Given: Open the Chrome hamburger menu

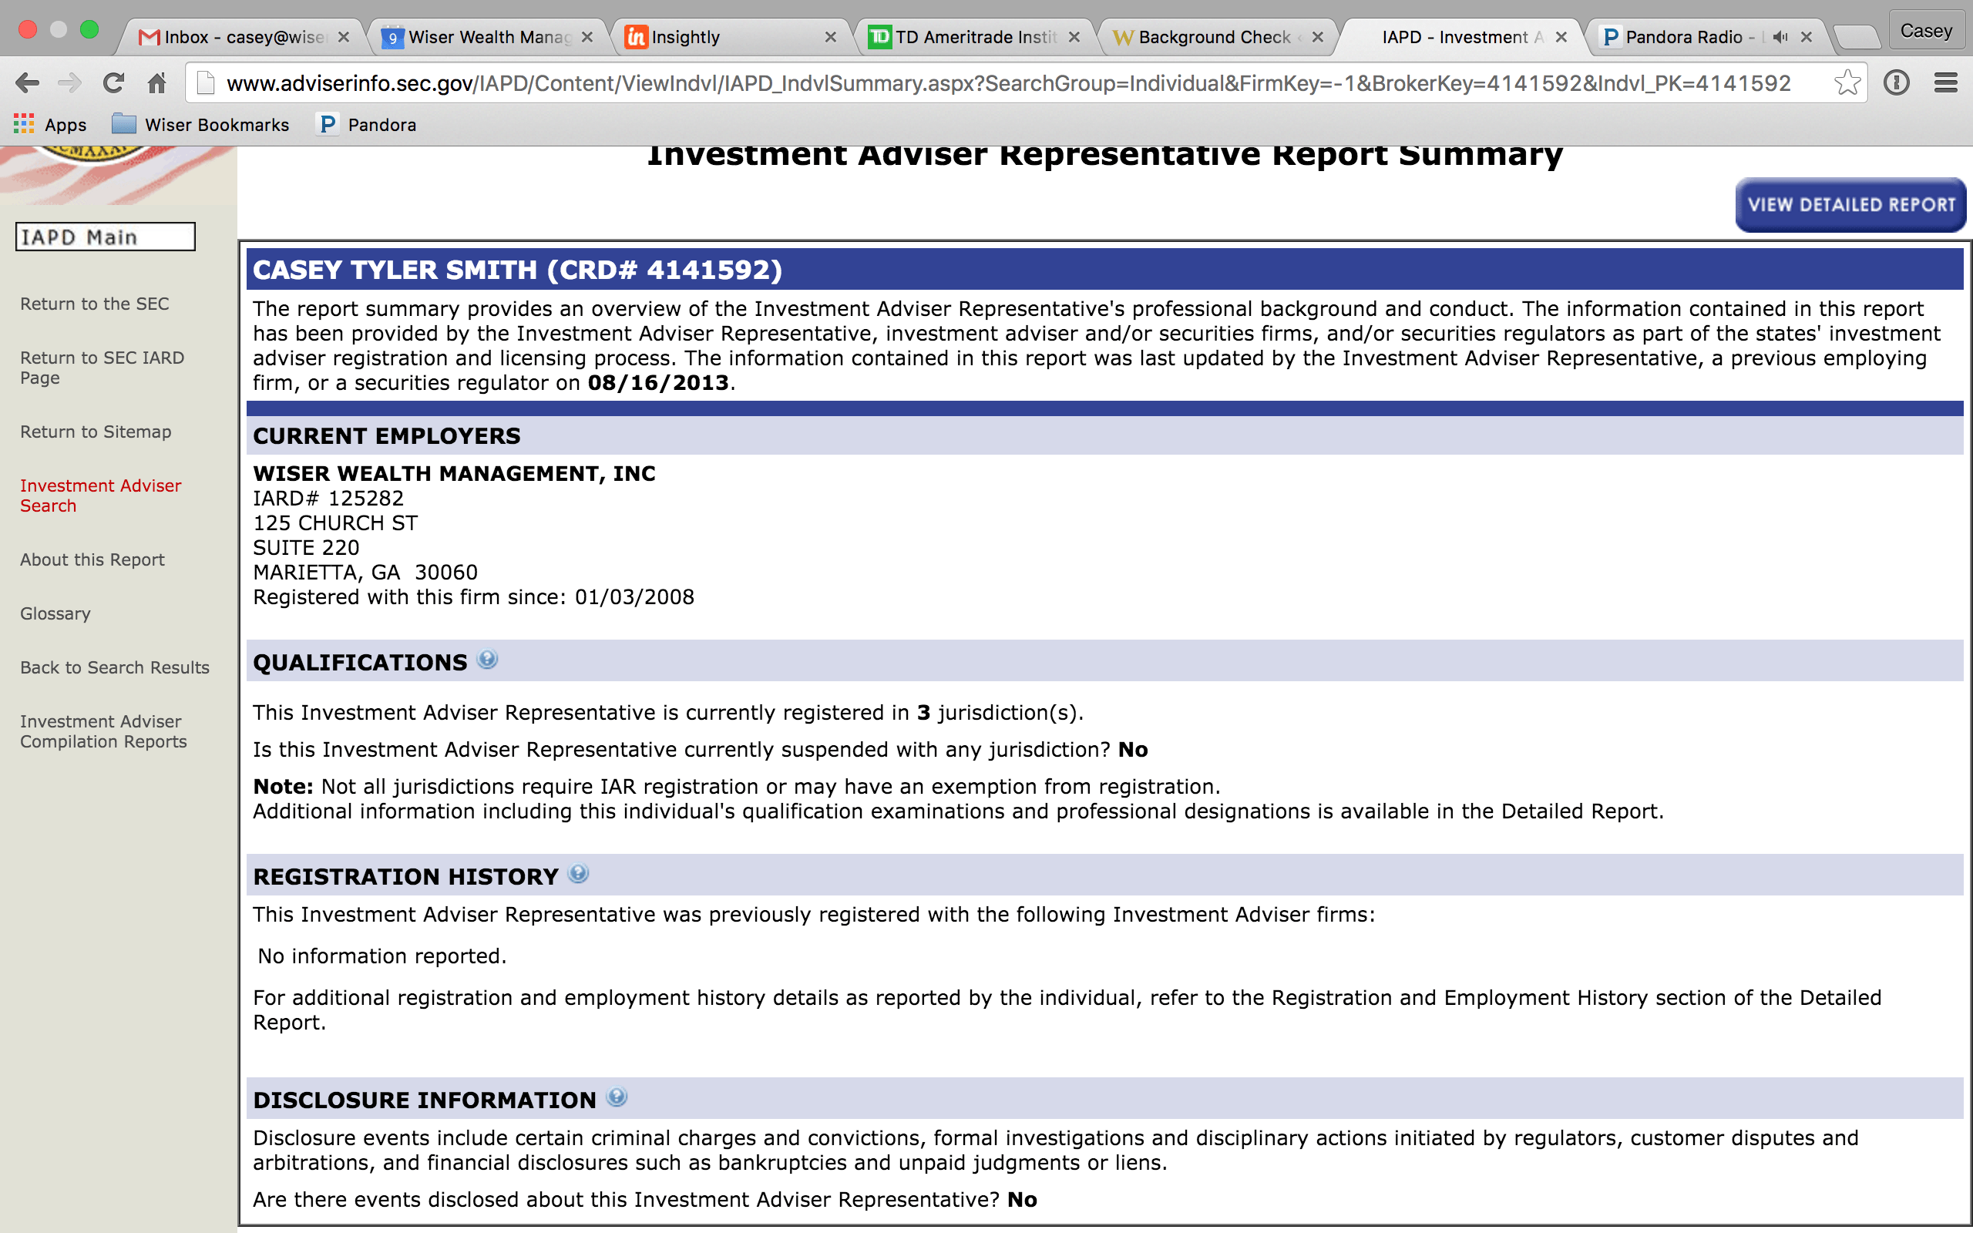Looking at the screenshot, I should 1945,83.
